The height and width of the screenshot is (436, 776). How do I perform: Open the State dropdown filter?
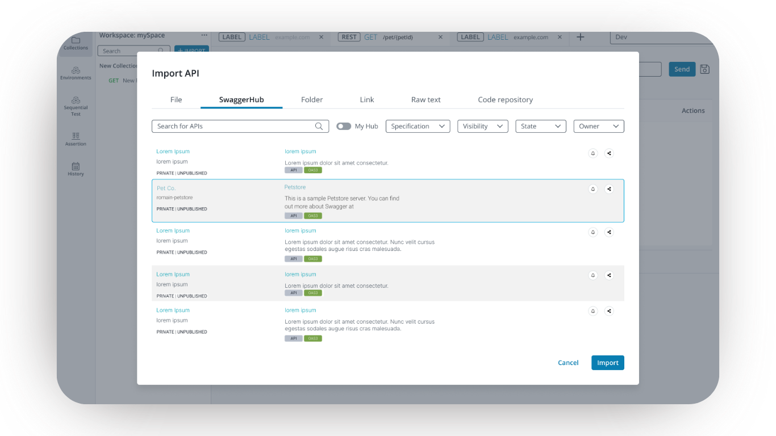coord(541,126)
